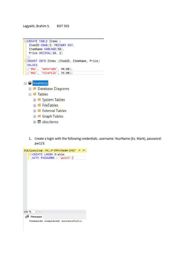
Task: Collapse the INSERT INTO Items code block
Action: 26,61
